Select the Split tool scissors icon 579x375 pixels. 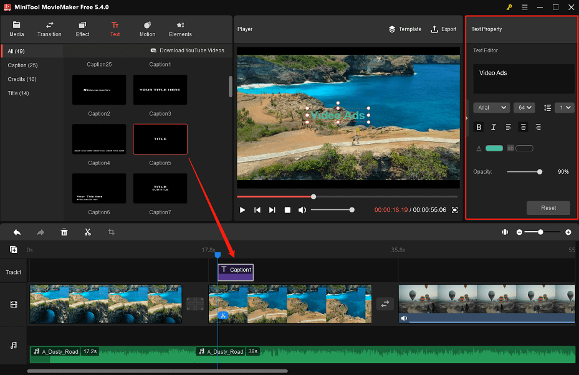click(x=88, y=232)
